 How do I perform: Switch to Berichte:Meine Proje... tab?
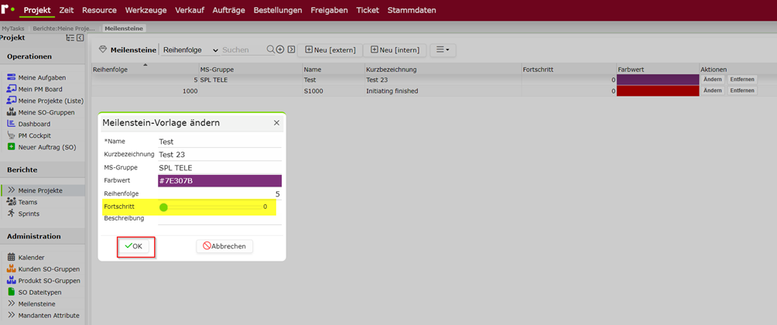63,28
